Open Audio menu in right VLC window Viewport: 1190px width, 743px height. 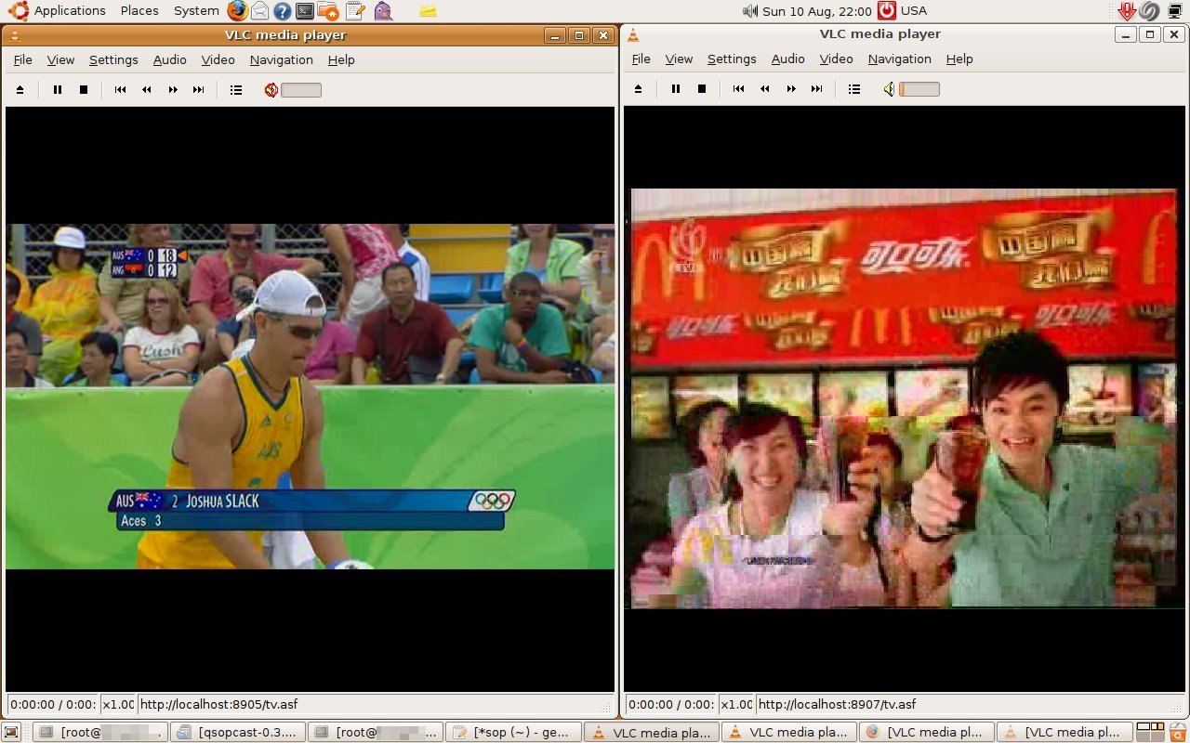click(788, 59)
